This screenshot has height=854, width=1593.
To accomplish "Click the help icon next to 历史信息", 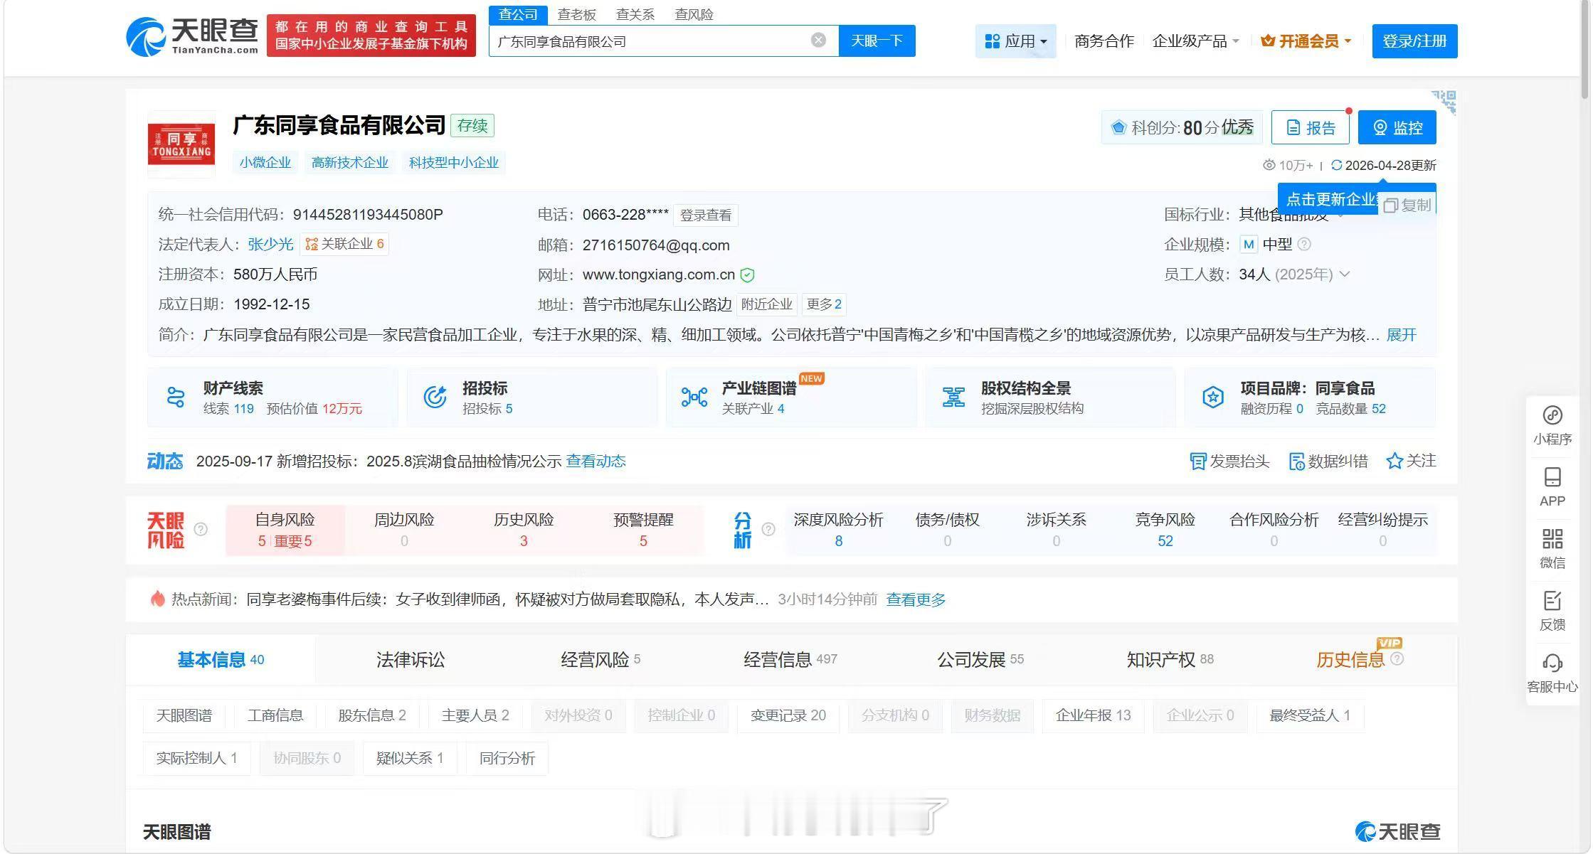I will pyautogui.click(x=1397, y=659).
